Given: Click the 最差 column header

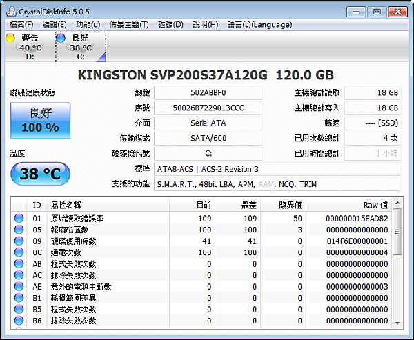Looking at the screenshot, I should 238,205.
